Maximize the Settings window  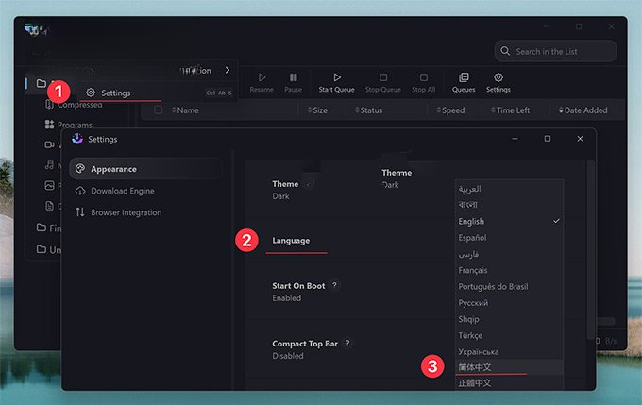[547, 139]
